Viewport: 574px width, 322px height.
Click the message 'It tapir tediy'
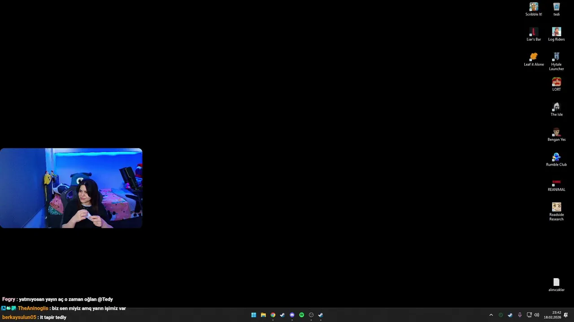pos(53,317)
